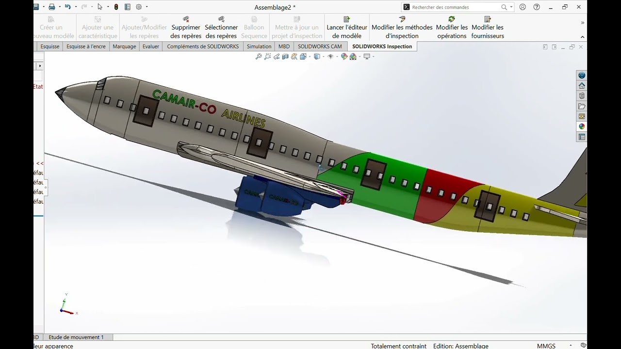The height and width of the screenshot is (349, 621).
Task: Click the Section View icon
Action: click(x=285, y=57)
